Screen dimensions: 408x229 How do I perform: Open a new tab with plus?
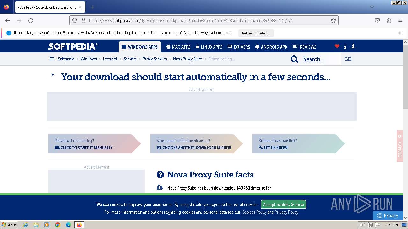point(92,7)
